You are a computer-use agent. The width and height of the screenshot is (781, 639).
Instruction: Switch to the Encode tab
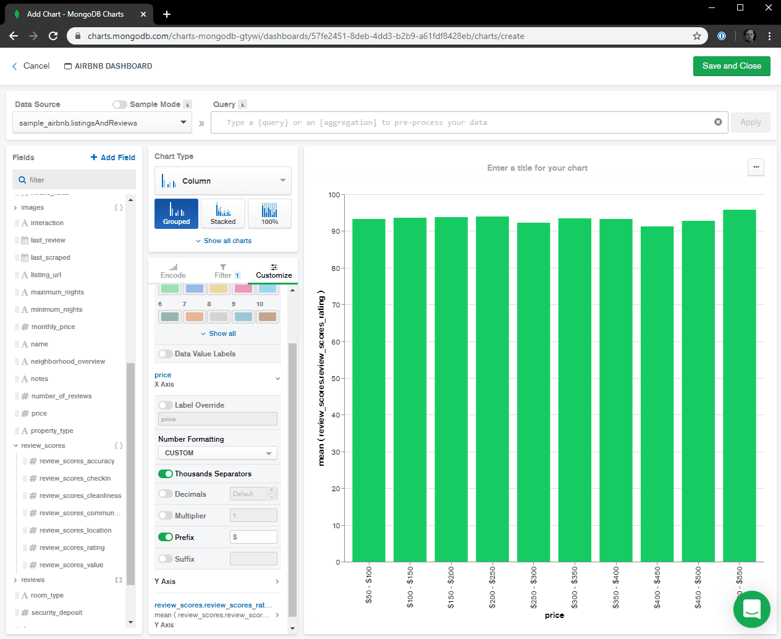173,271
